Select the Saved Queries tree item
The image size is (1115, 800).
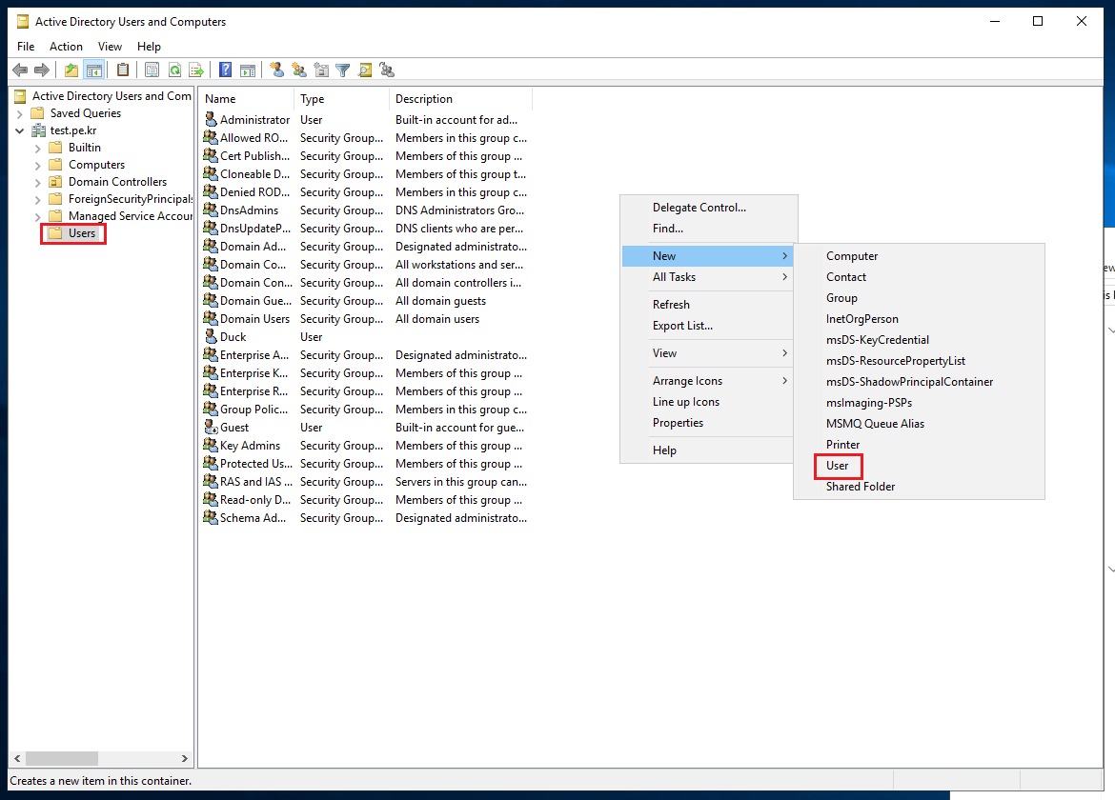coord(86,113)
